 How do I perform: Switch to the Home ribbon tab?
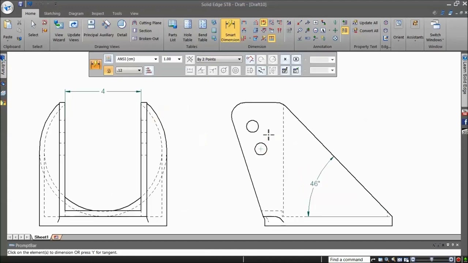[x=30, y=14]
